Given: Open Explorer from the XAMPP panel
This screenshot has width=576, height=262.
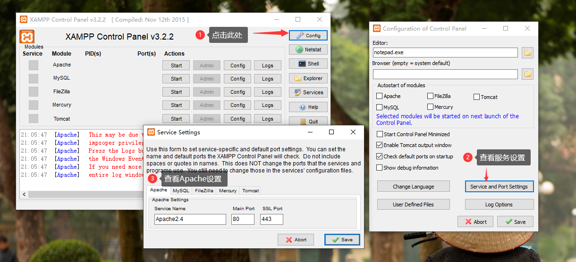Looking at the screenshot, I should coord(308,78).
